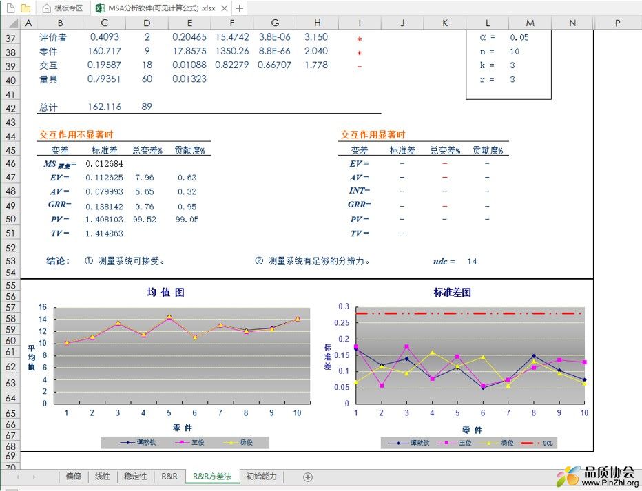Click the next sheet navigation arrow
The height and width of the screenshot is (491, 642).
click(x=34, y=477)
